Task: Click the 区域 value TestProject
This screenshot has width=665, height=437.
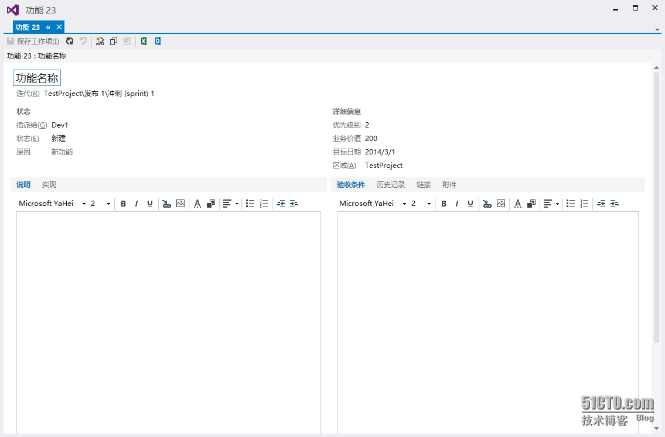Action: 383,166
